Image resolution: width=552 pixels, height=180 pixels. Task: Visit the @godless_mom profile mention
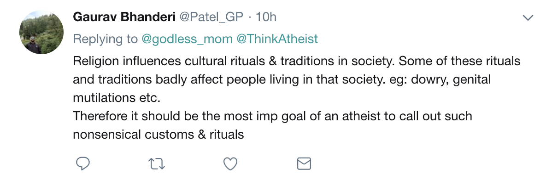coord(187,39)
